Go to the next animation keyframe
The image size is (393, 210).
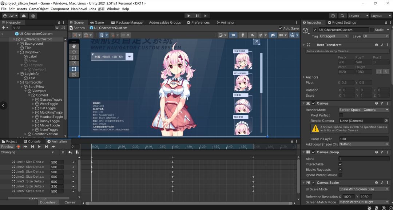pos(46,147)
